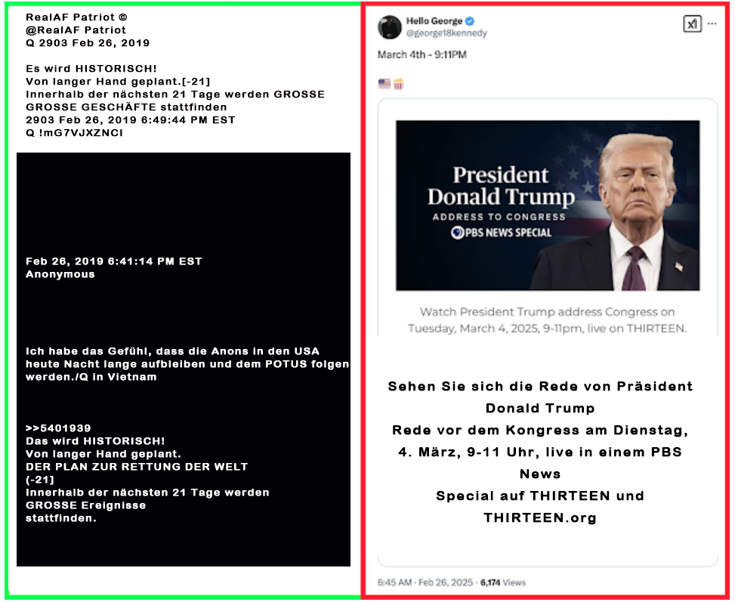Click the copyright symbol after RealAF Patriot
The width and height of the screenshot is (735, 602).
(123, 17)
